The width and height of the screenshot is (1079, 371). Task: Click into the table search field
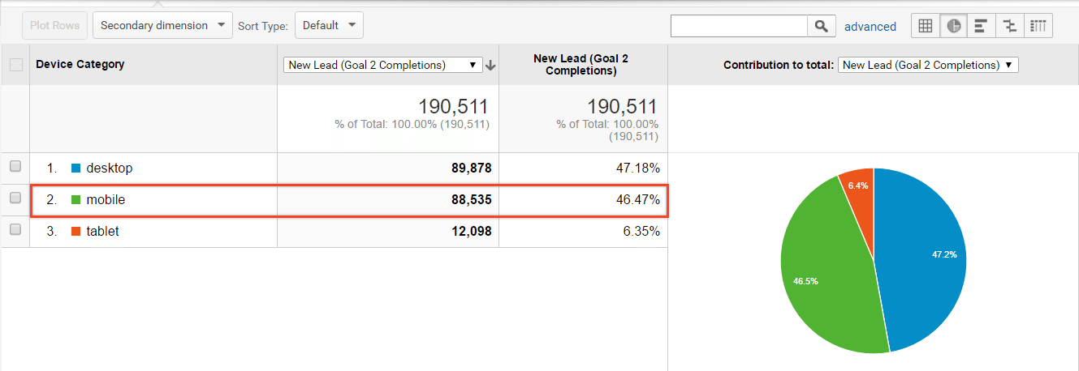(x=739, y=26)
